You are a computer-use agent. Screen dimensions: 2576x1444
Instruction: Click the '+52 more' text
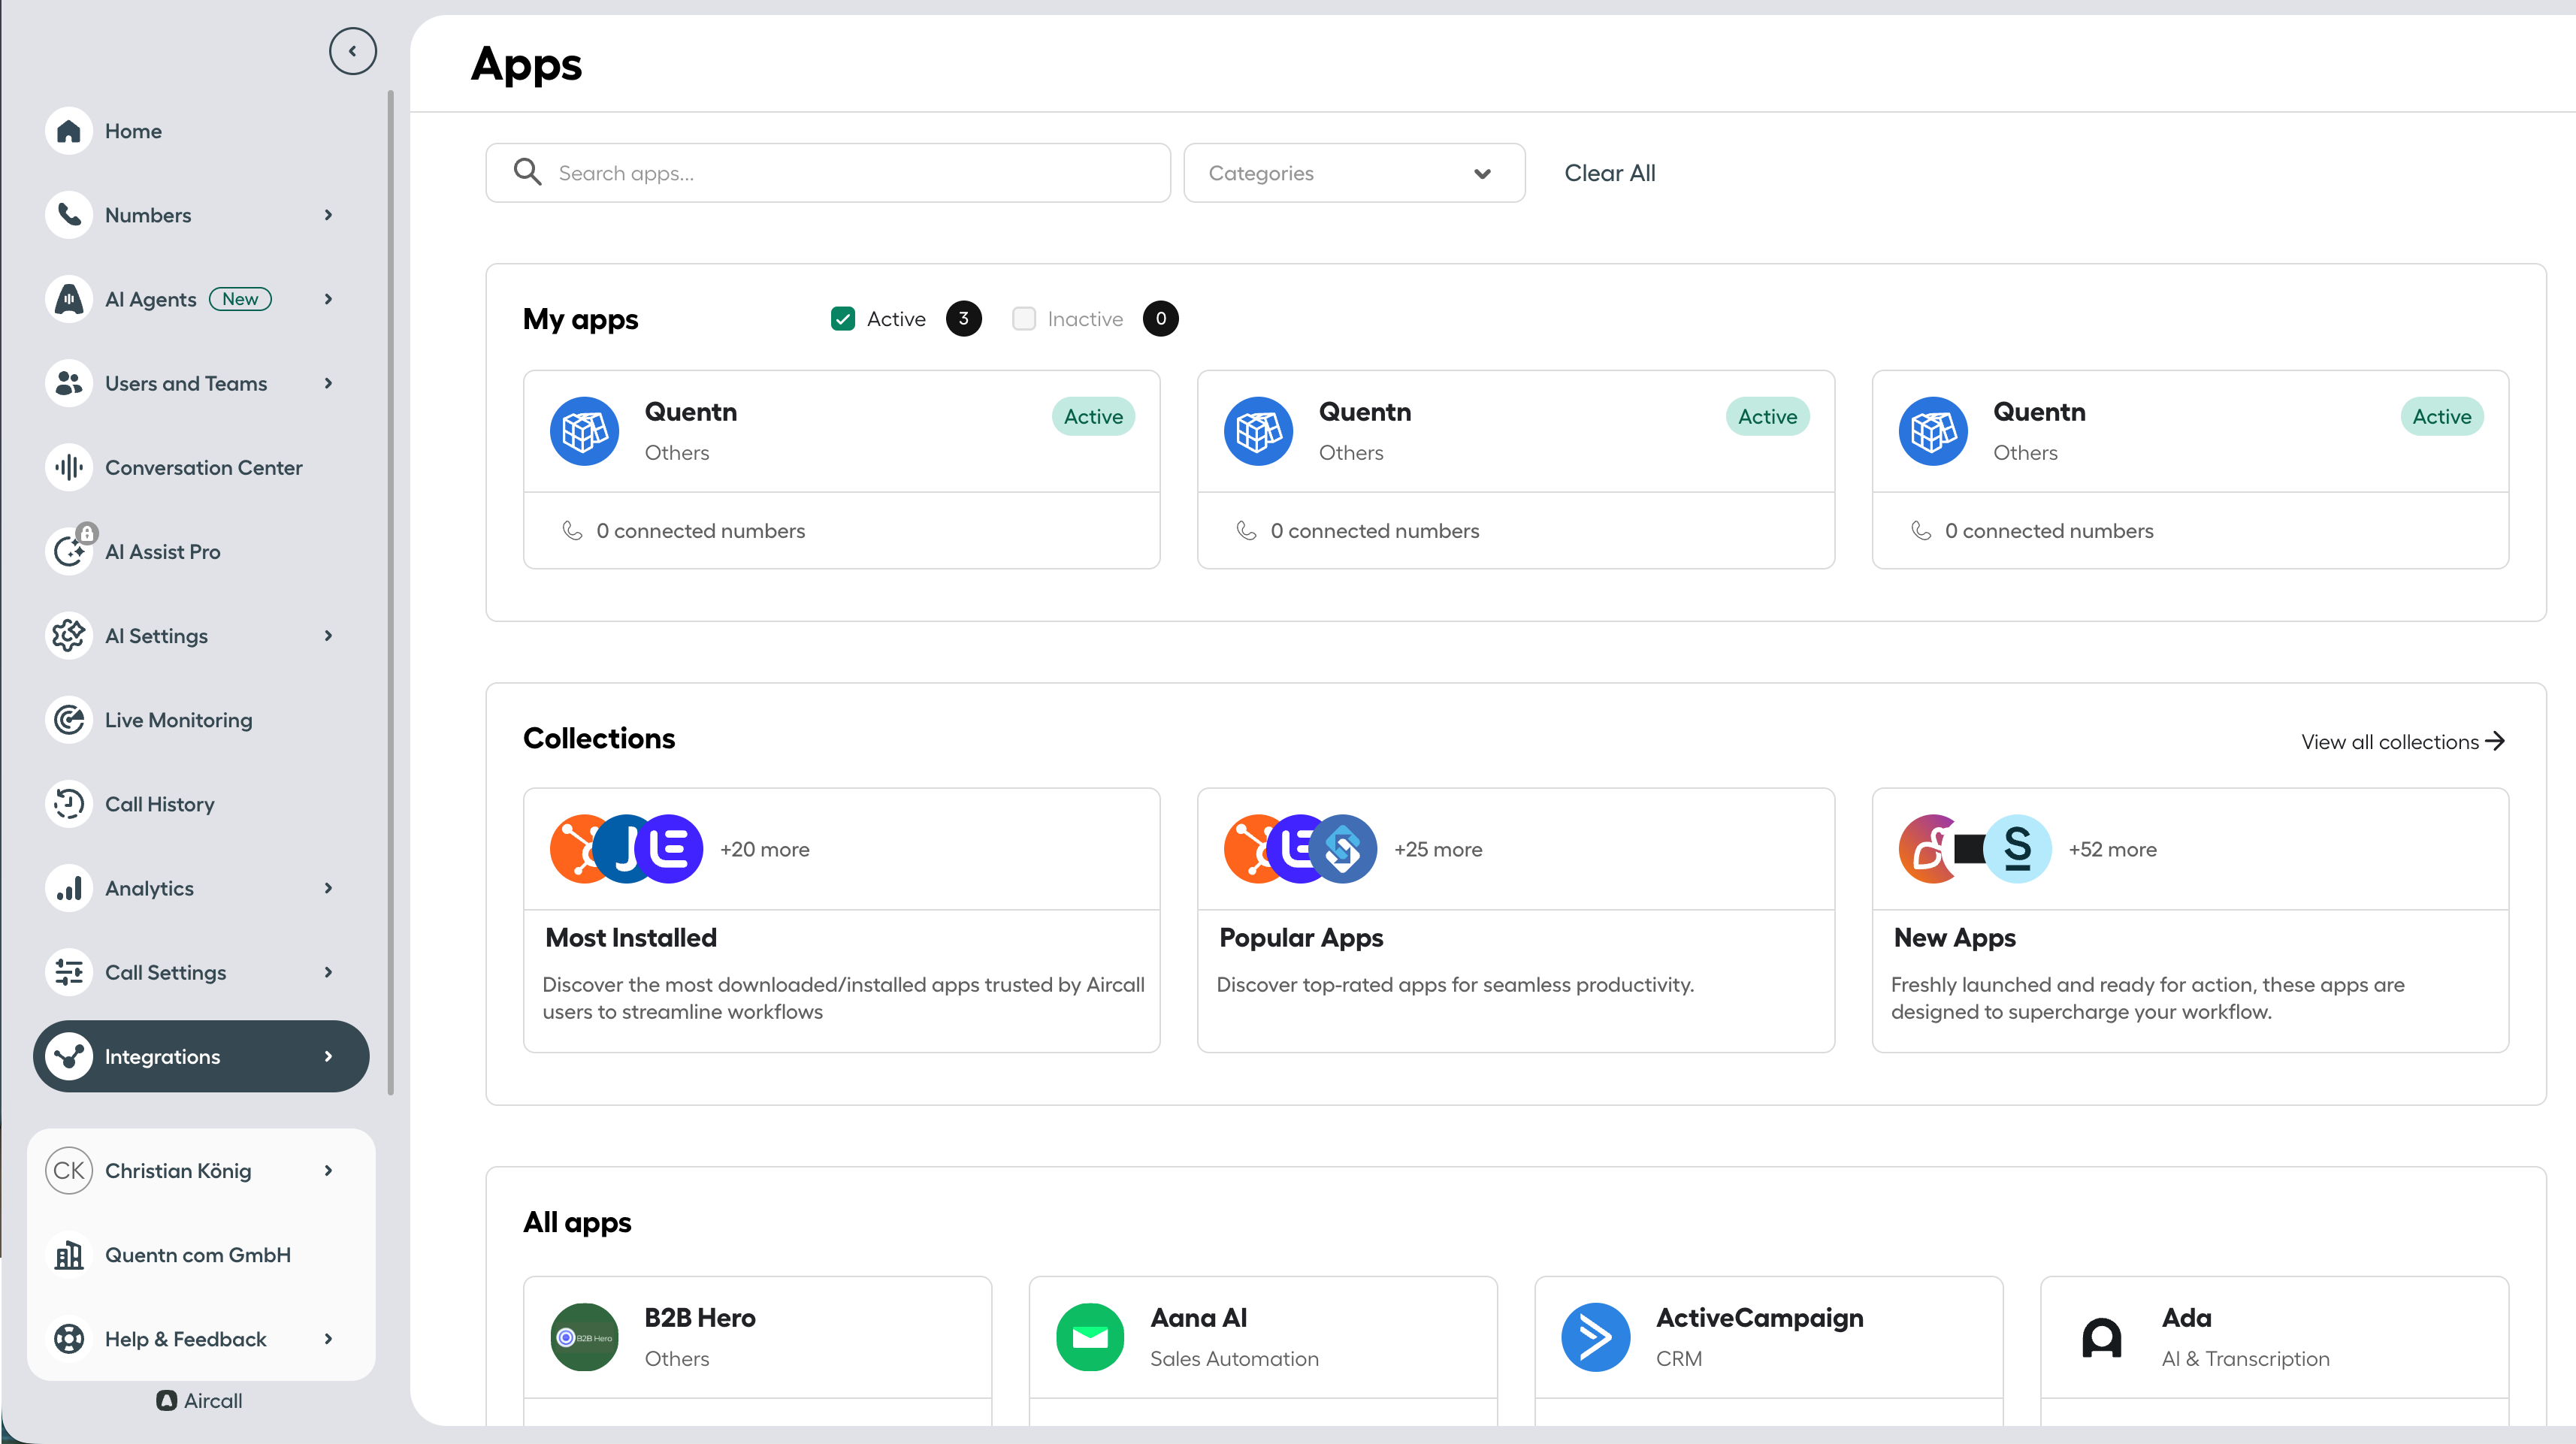[2112, 849]
